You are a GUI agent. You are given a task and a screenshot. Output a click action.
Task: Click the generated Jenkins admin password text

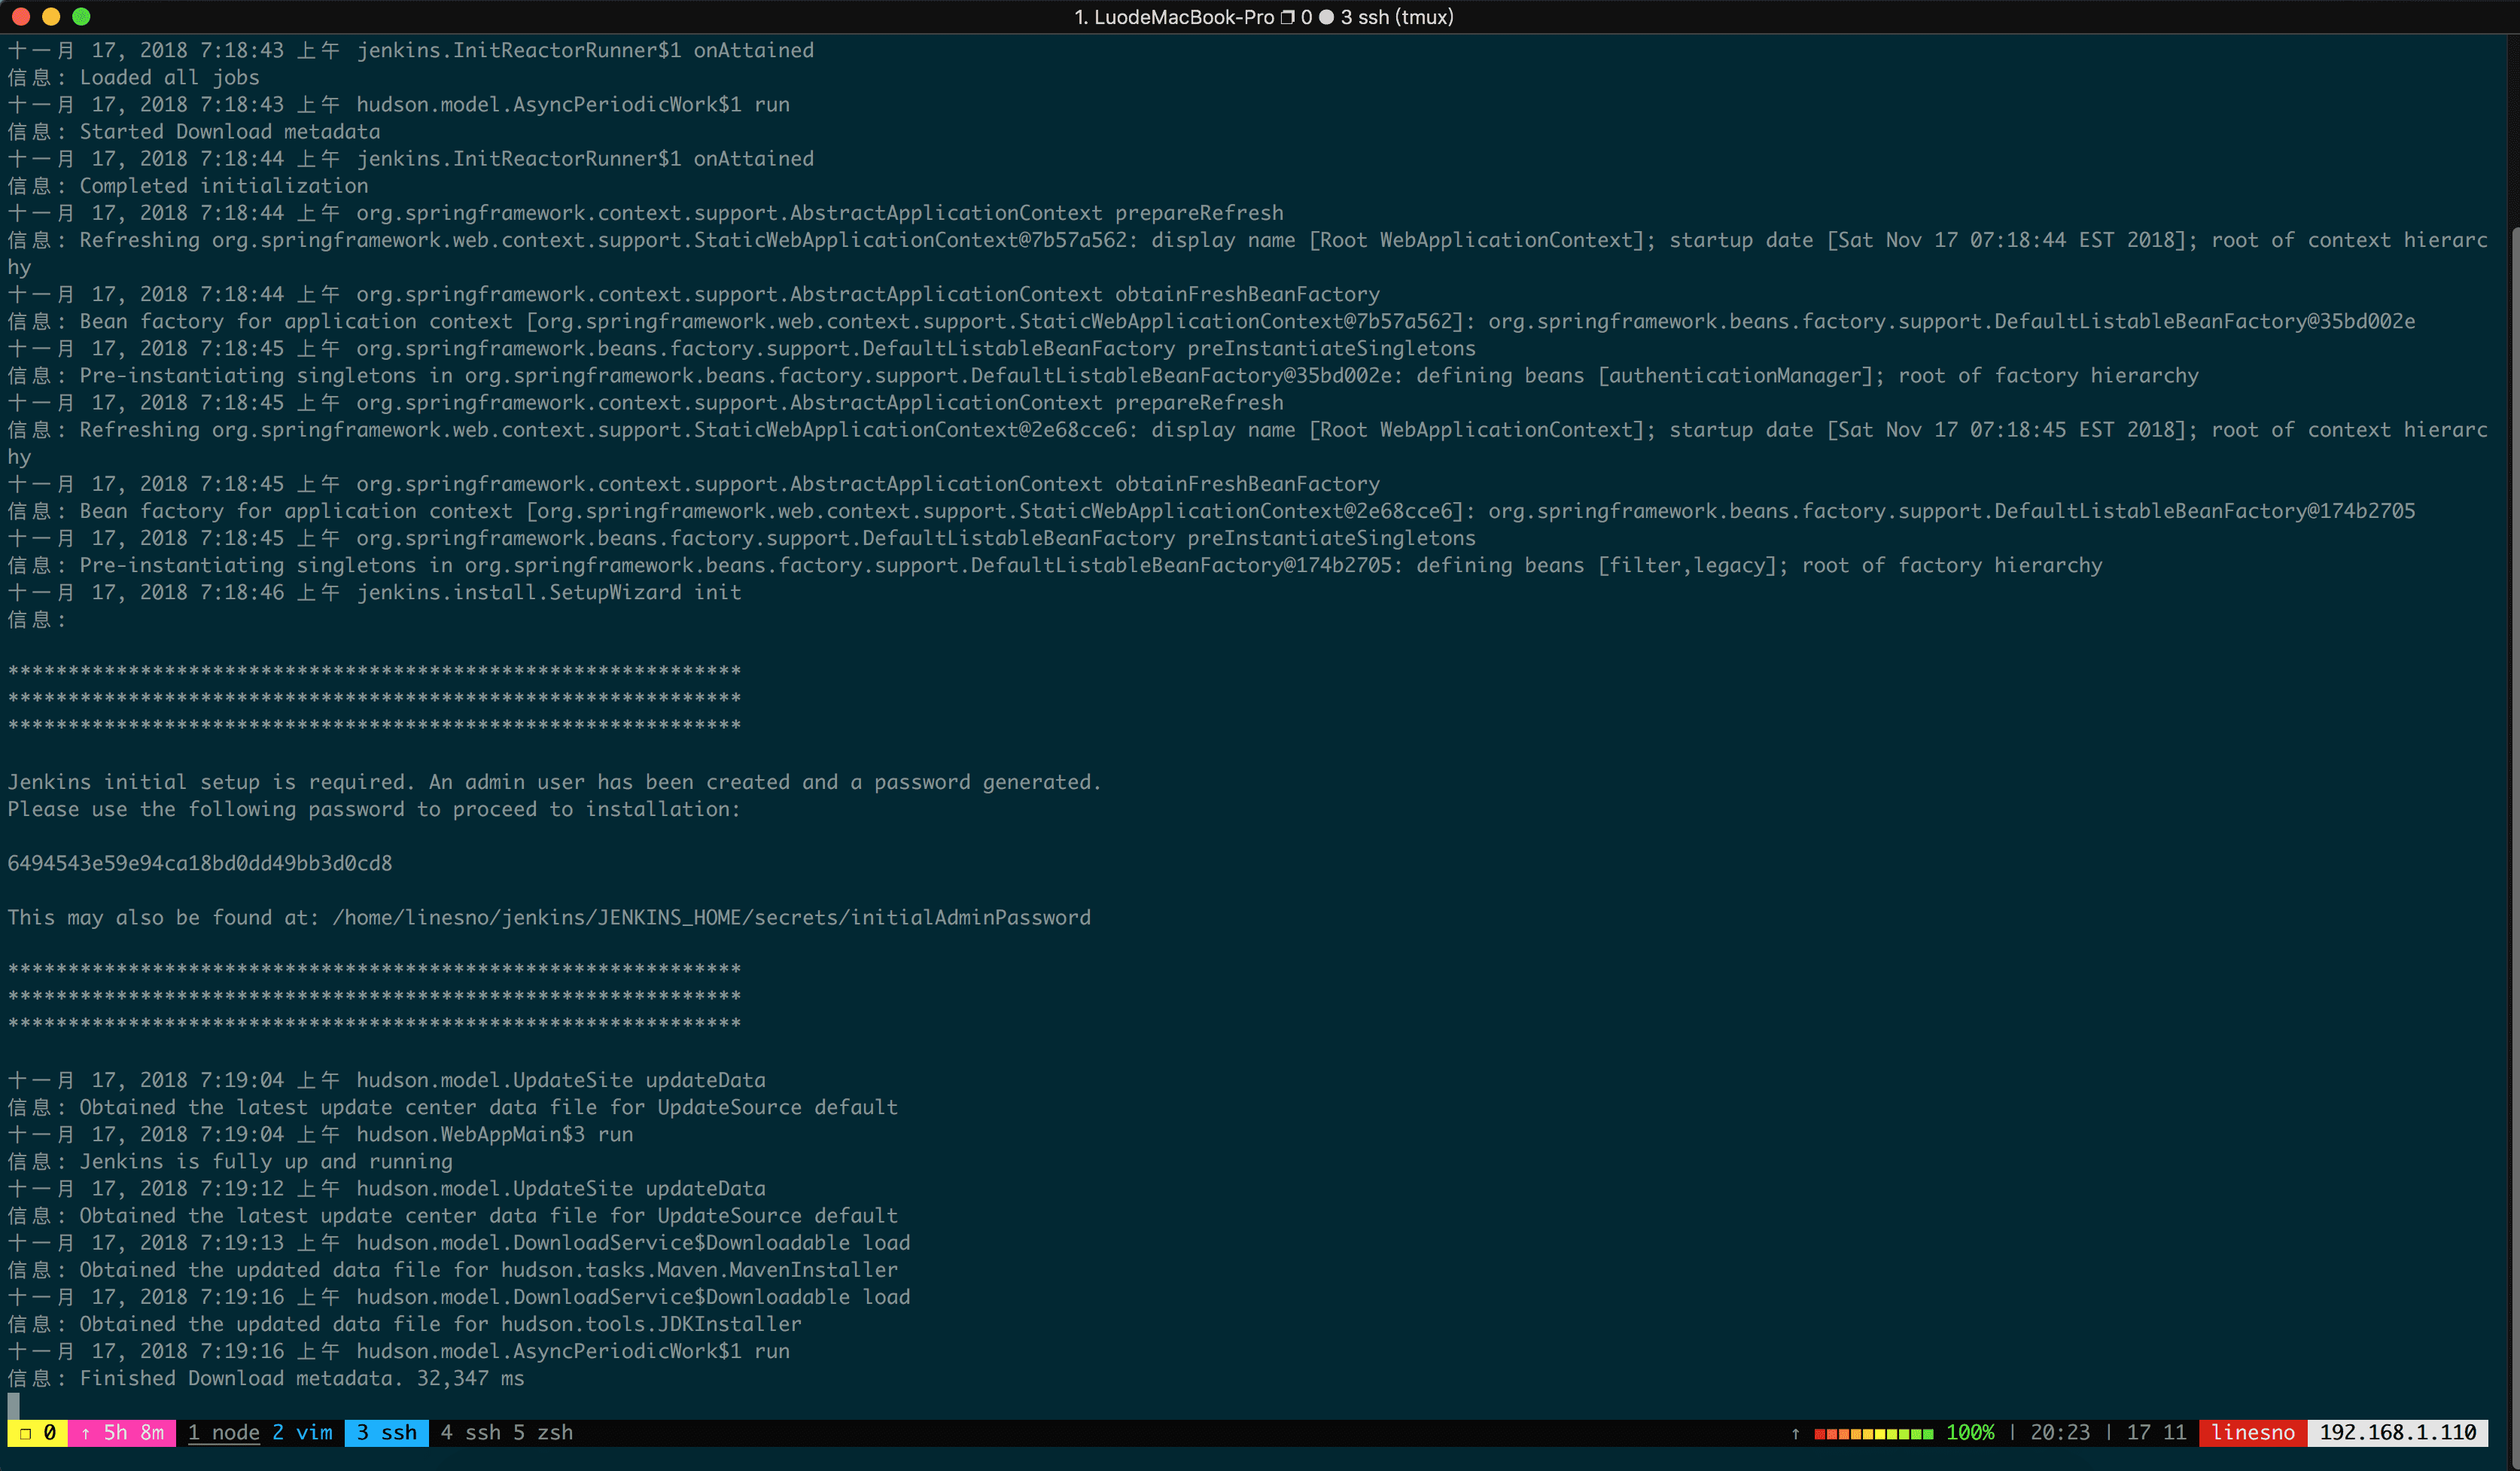[x=199, y=863]
